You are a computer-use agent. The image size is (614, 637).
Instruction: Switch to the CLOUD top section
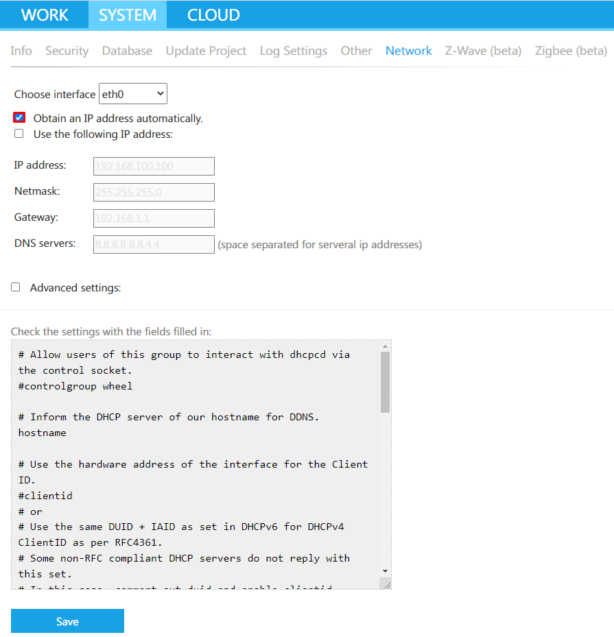pos(213,15)
